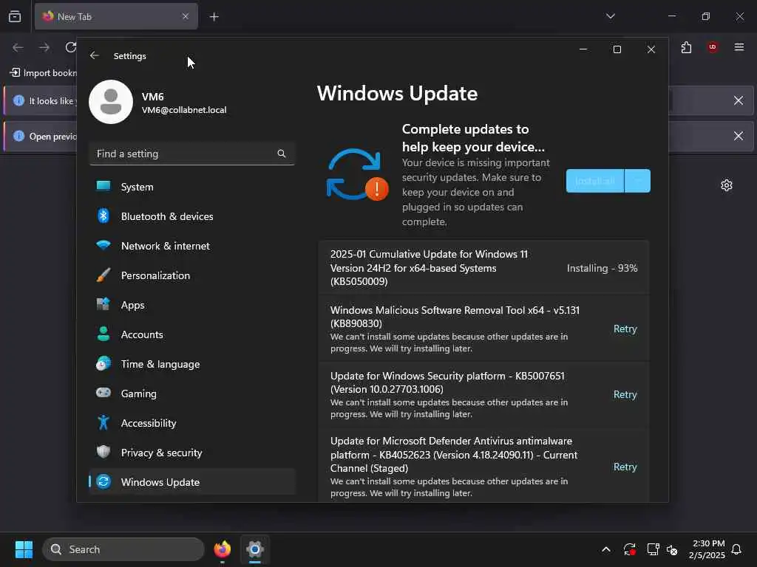757x567 pixels.
Task: Open Personalization settings
Action: pyautogui.click(x=191, y=275)
